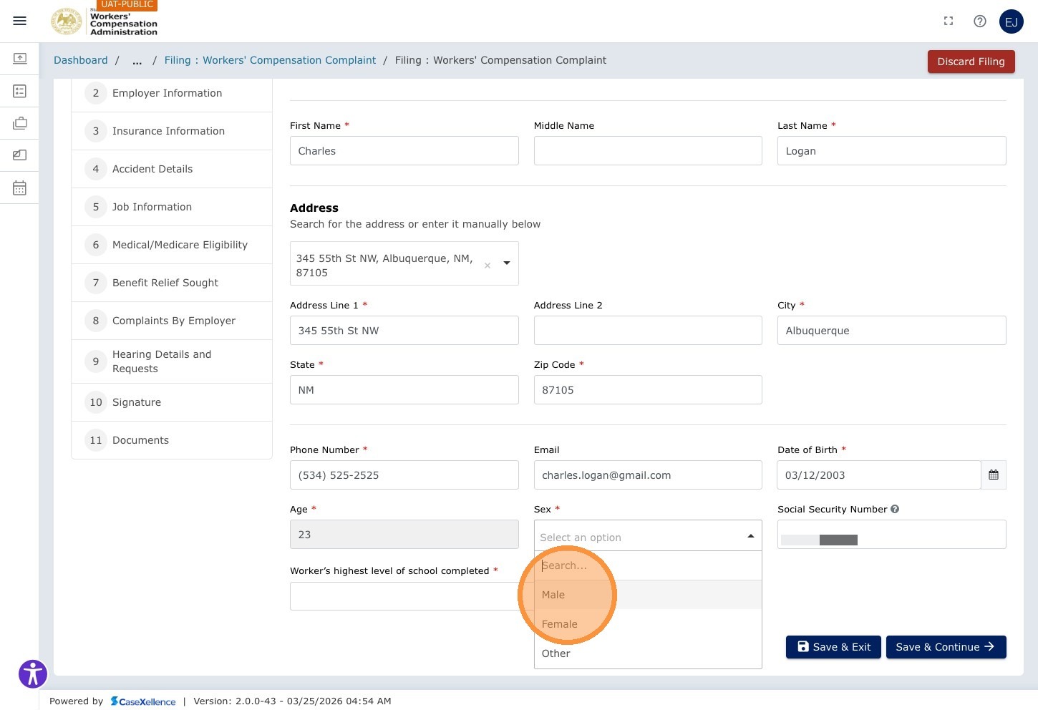1038x710 pixels.
Task: Open the calendar icon in left sidebar
Action: click(20, 188)
